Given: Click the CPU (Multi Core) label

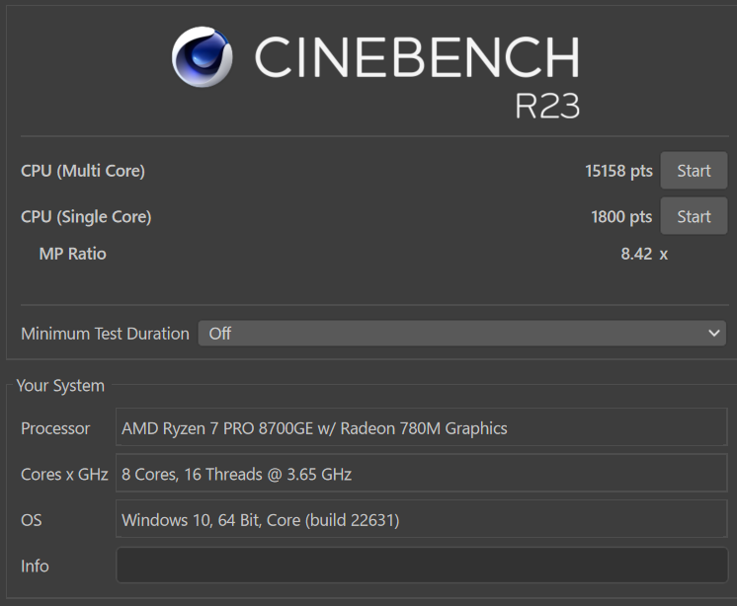Looking at the screenshot, I should point(83,171).
